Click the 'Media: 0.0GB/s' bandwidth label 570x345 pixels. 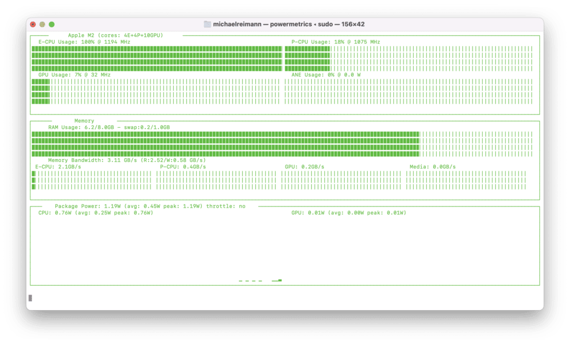tap(433, 167)
